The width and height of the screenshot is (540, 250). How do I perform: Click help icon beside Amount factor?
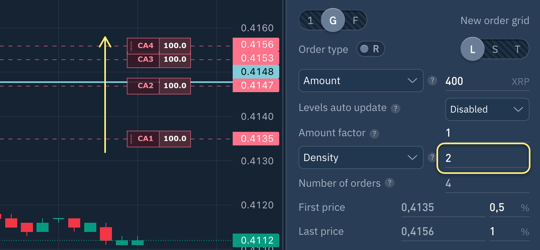pos(374,133)
